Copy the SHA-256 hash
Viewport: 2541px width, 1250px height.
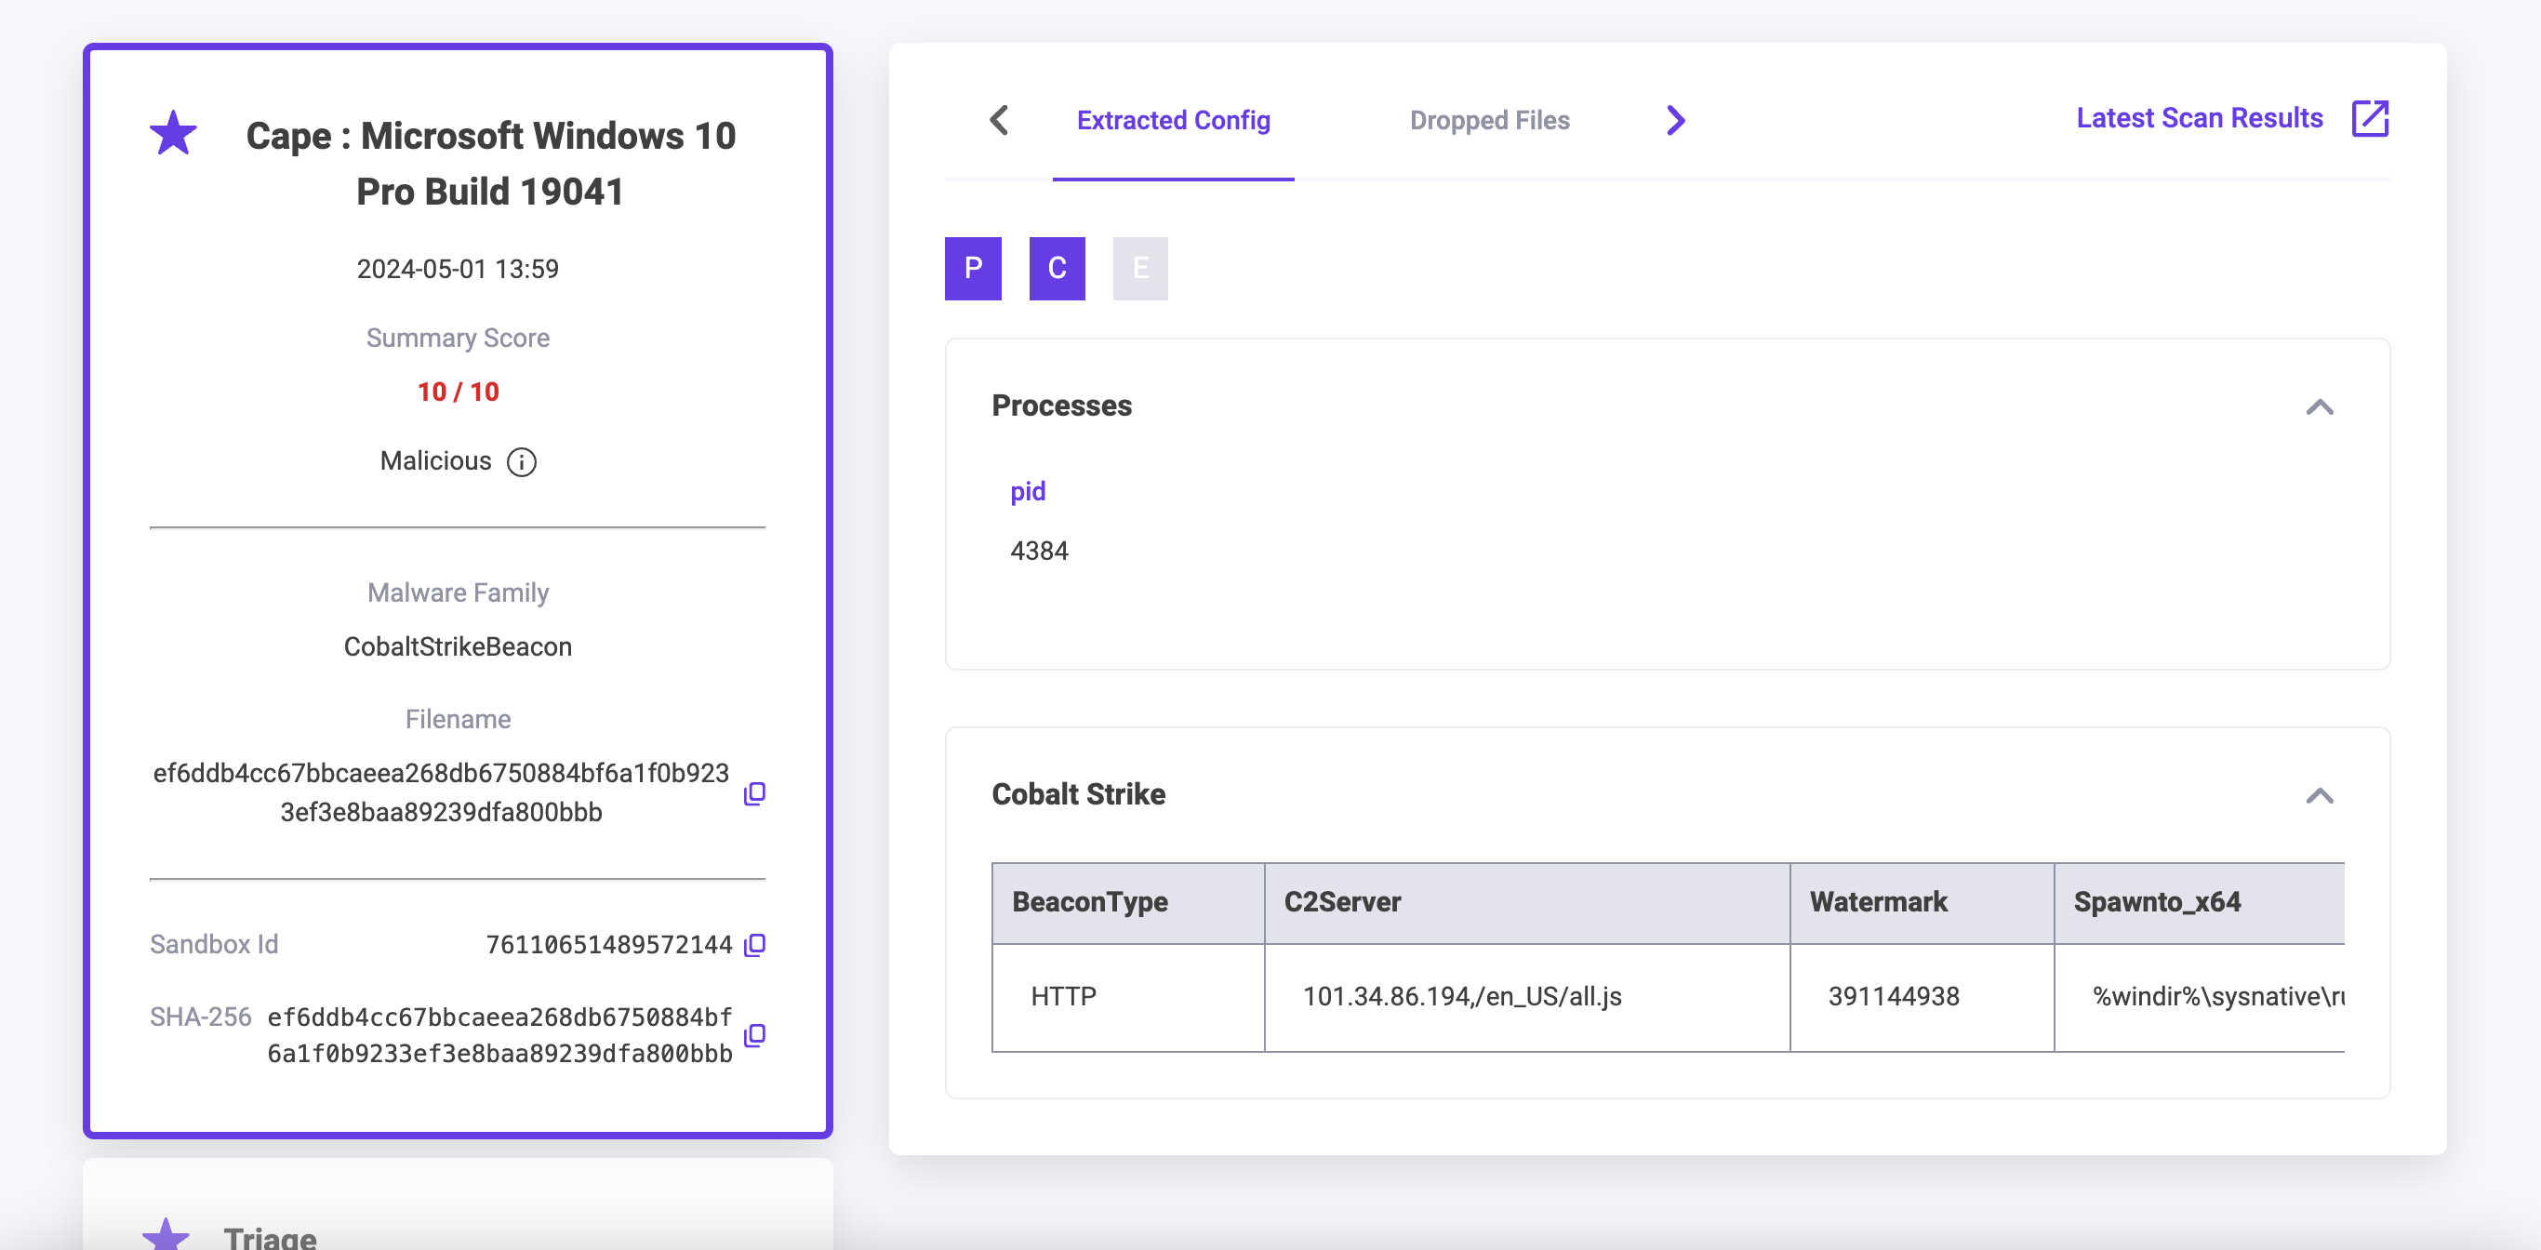tap(754, 1035)
